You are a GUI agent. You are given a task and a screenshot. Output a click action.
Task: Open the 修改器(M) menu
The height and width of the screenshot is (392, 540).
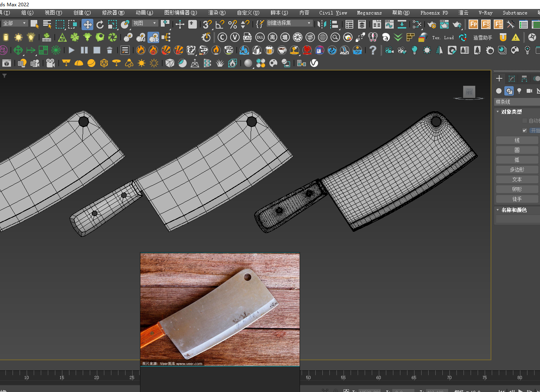[113, 13]
